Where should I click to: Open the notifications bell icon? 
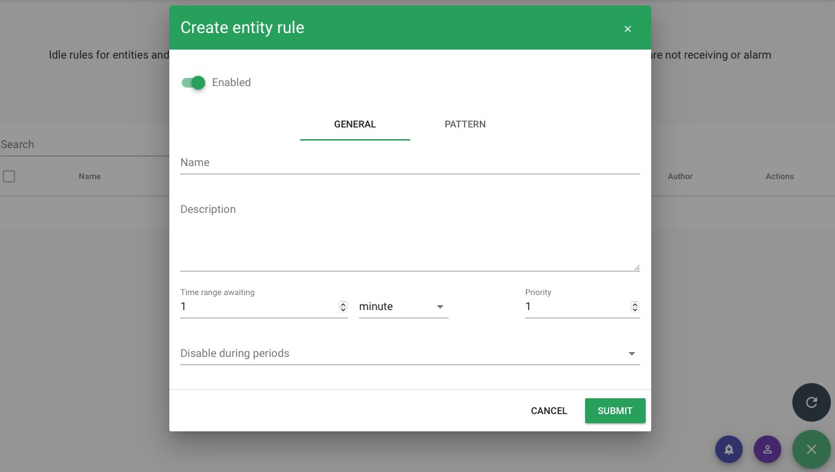[729, 449]
